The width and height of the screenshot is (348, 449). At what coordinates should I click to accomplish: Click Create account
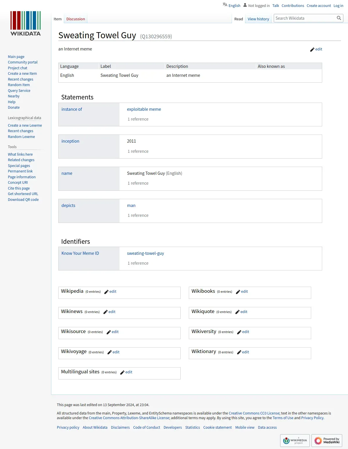coord(319,6)
